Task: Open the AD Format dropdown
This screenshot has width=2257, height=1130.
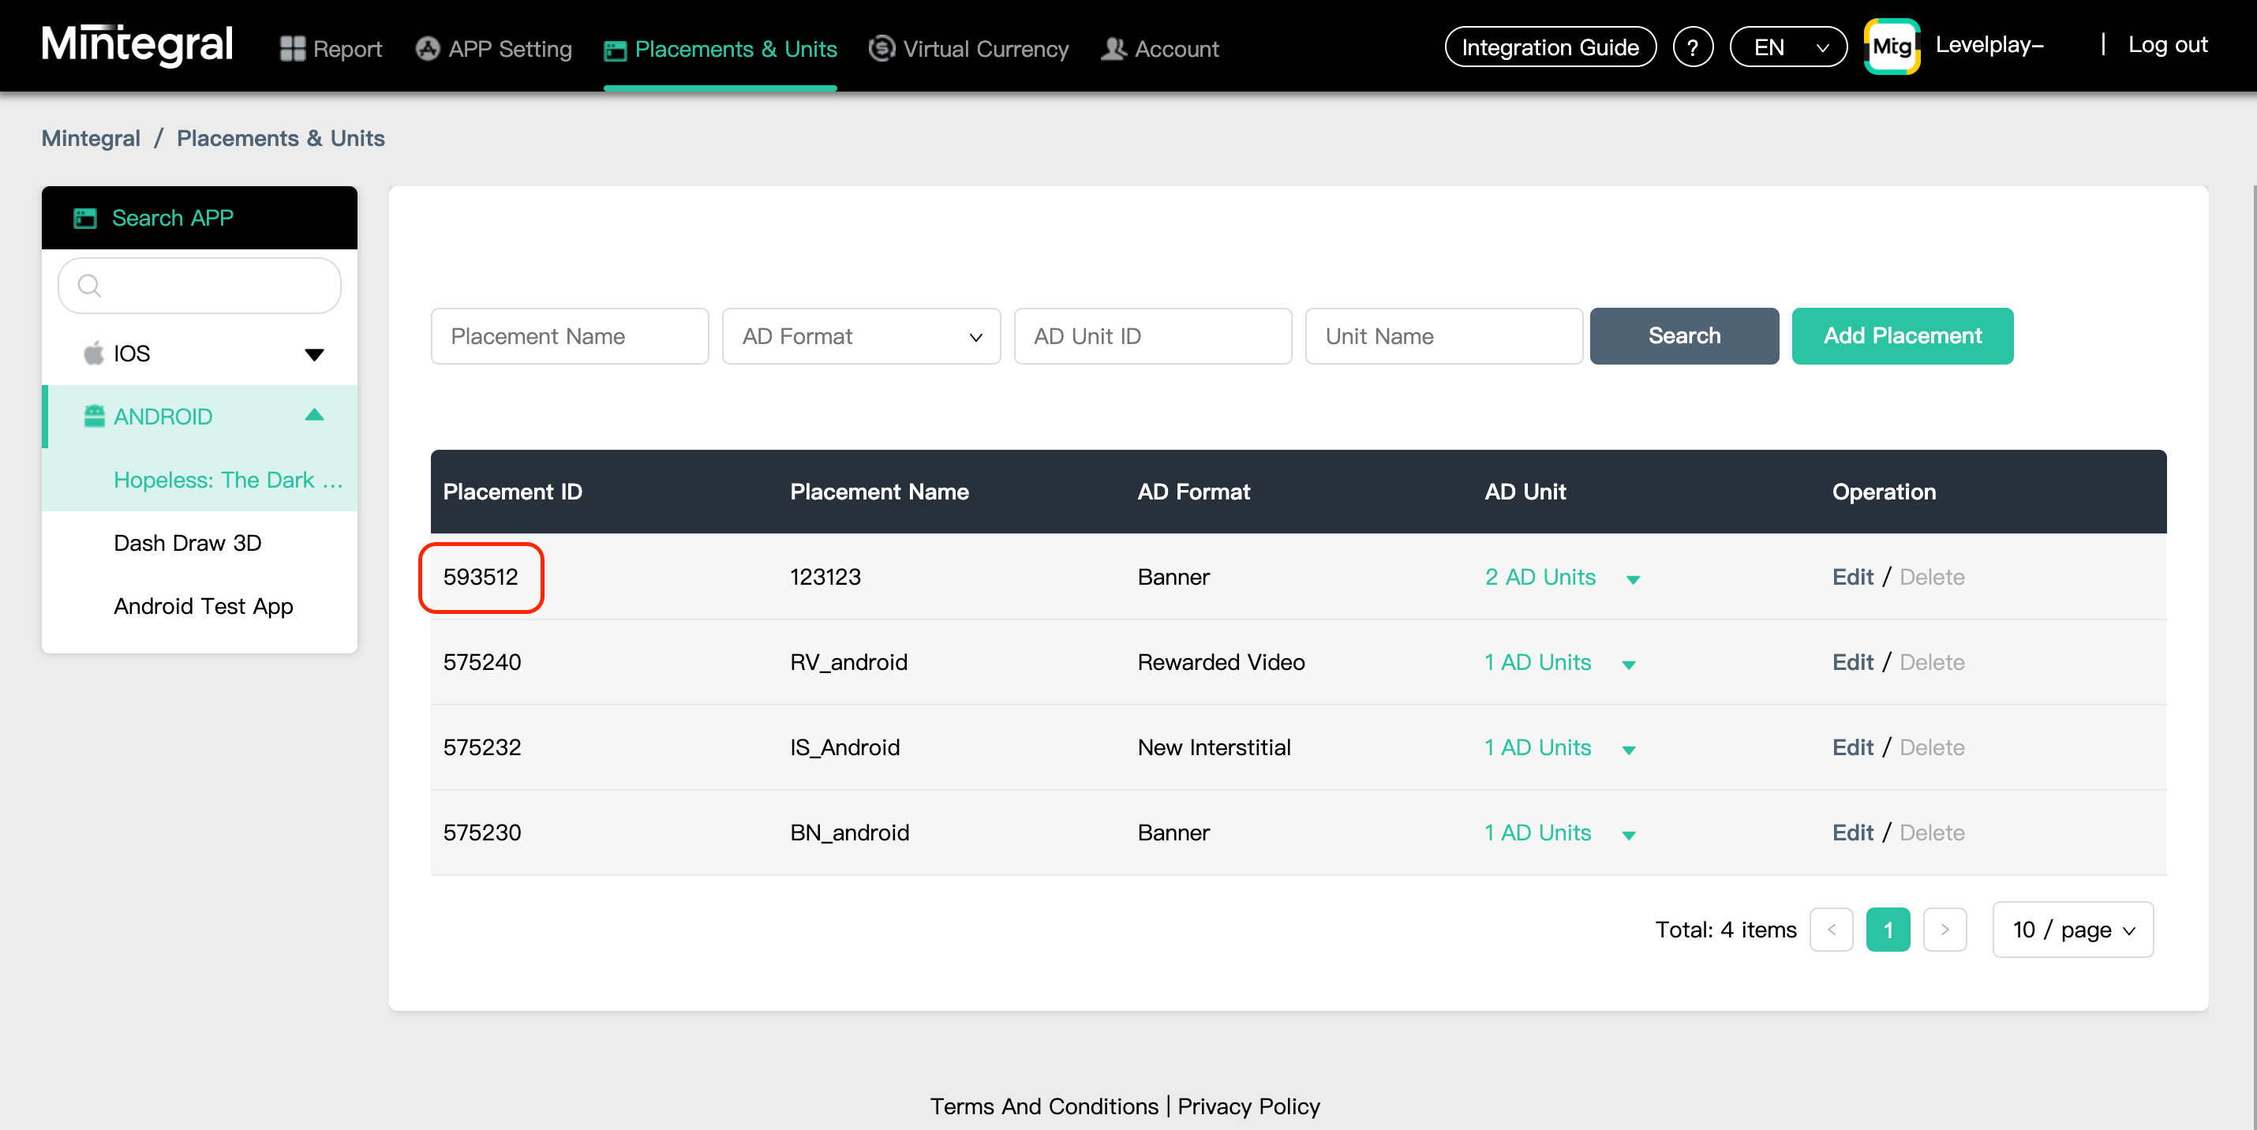Action: [860, 336]
